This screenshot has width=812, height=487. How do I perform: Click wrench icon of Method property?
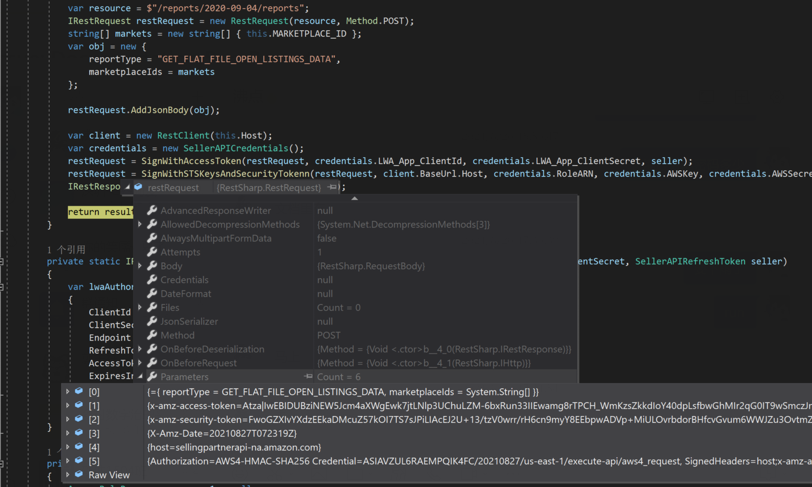click(152, 335)
